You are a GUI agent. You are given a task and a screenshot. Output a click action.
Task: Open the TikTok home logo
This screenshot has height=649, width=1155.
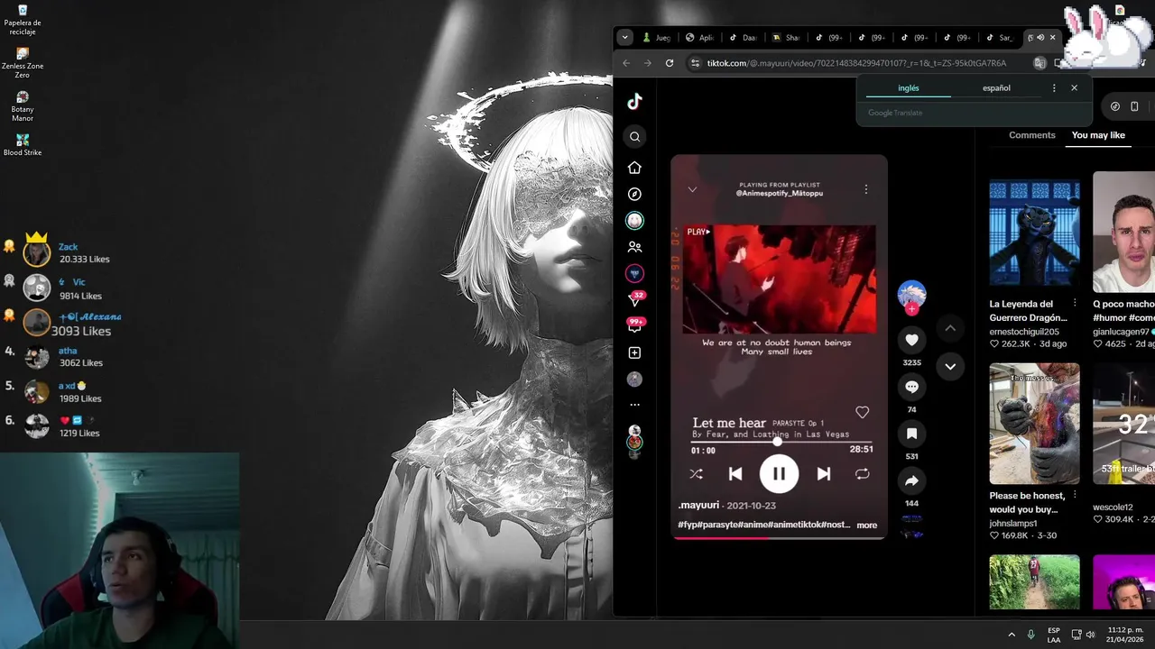click(x=635, y=102)
